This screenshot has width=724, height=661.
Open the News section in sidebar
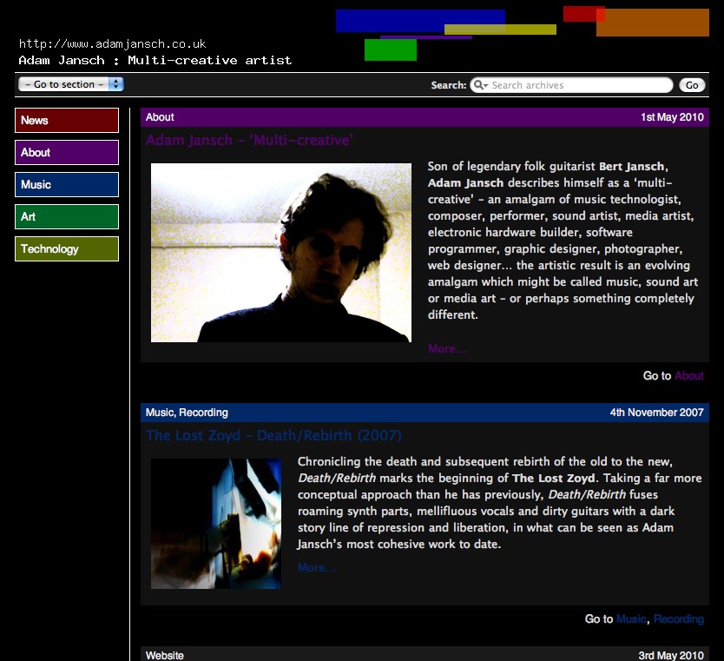coord(67,120)
